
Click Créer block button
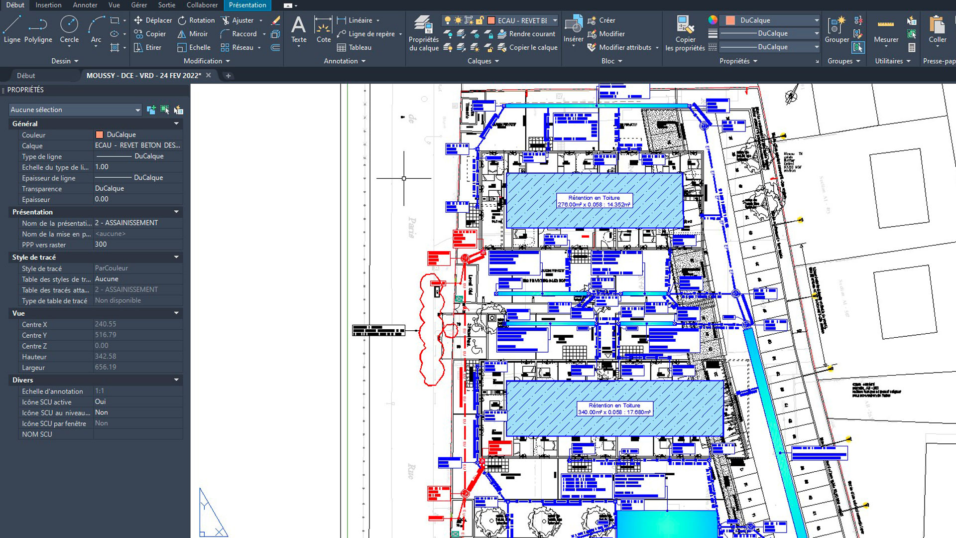(x=601, y=20)
